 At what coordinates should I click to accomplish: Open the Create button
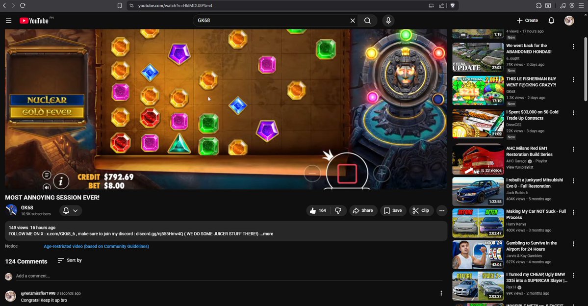pos(527,21)
